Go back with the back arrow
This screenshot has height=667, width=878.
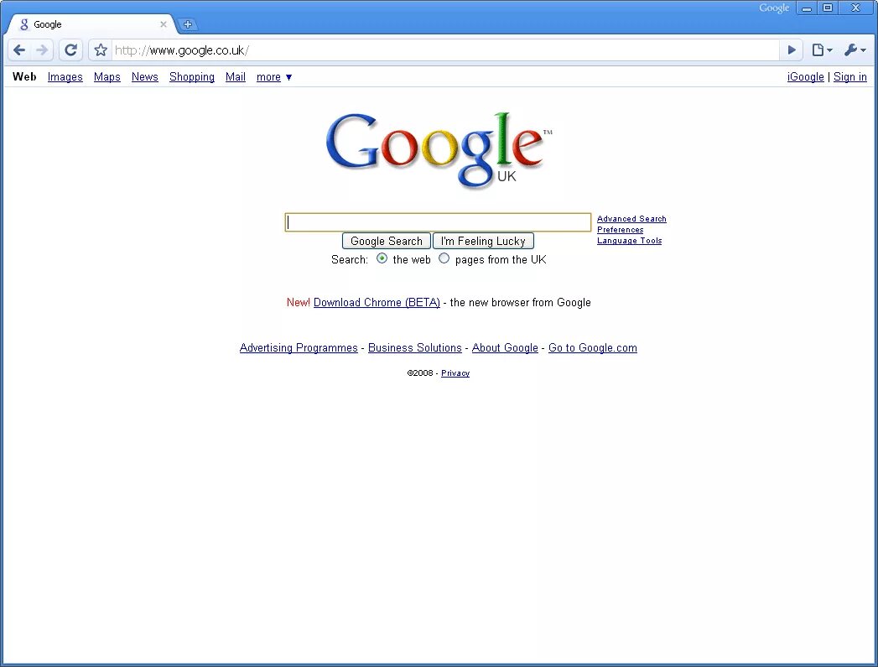point(19,50)
